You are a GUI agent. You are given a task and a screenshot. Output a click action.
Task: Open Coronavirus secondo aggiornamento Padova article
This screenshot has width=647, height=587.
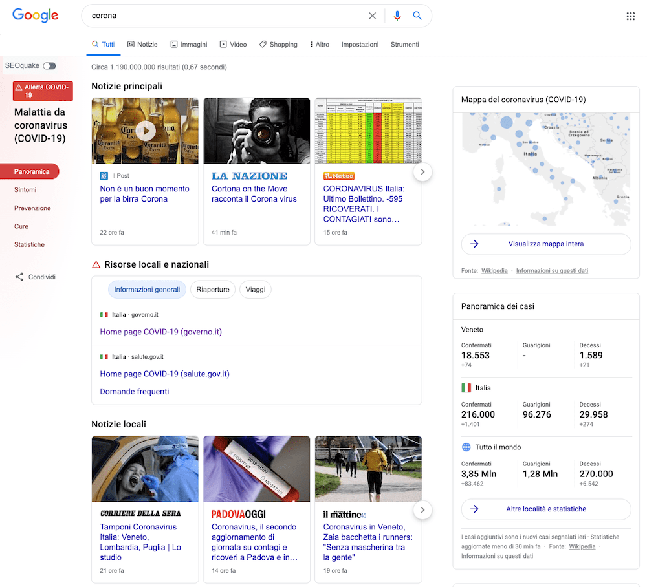pos(254,542)
